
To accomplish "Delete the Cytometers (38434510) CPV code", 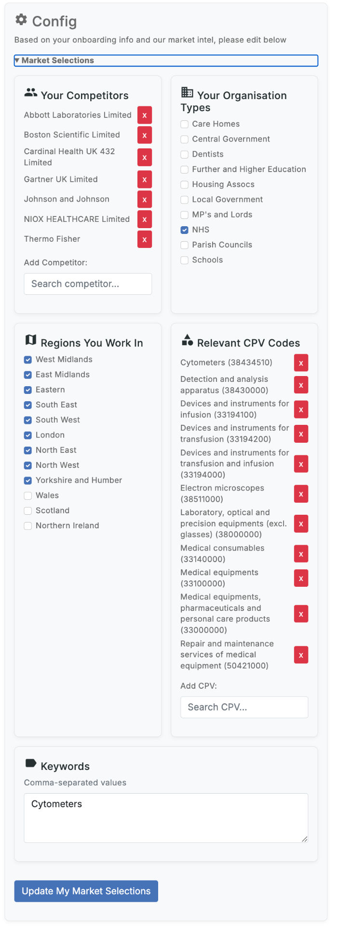I will coord(301,362).
